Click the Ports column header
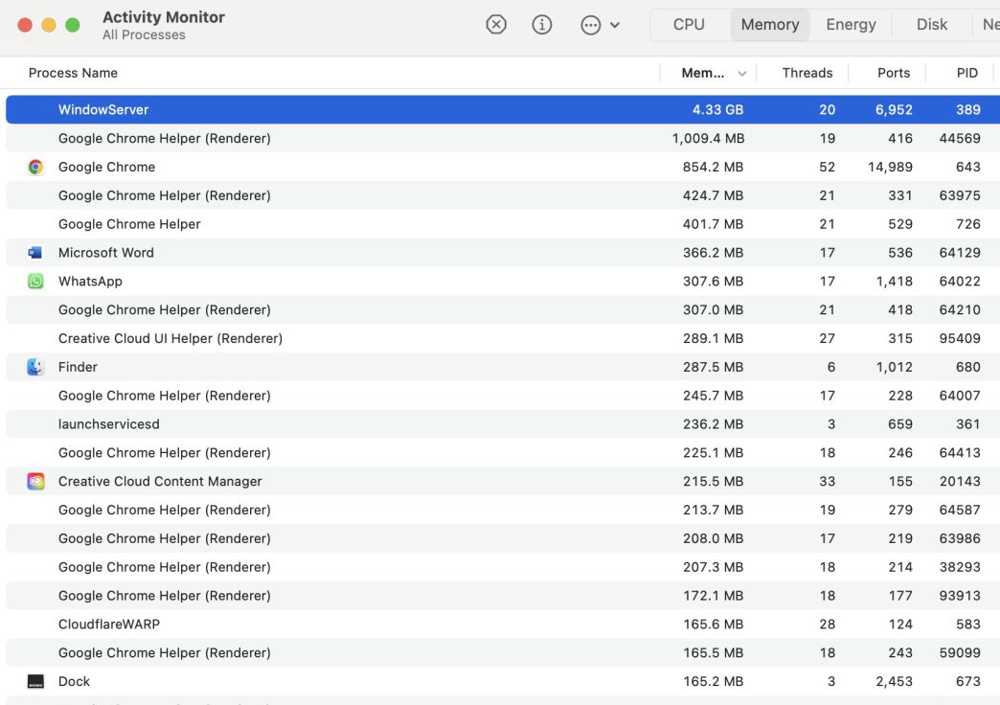This screenshot has height=705, width=1000. (x=893, y=73)
